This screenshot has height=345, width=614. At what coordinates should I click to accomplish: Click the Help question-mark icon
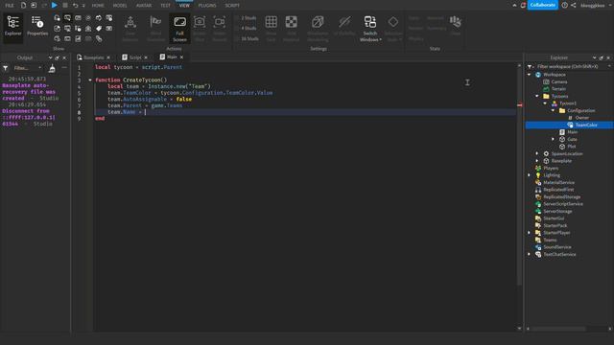click(565, 5)
